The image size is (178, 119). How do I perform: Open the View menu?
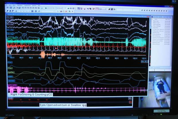pyautogui.click(x=10, y=5)
